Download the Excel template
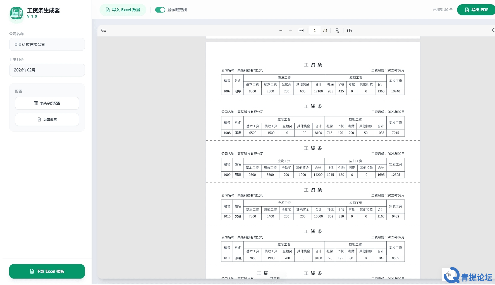Viewport: 495px width, 285px height. pos(47,271)
